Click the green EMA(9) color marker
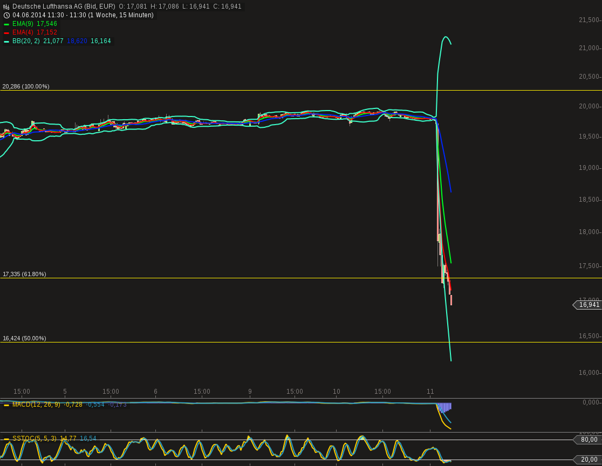Image resolution: width=602 pixels, height=466 pixels. 6,24
